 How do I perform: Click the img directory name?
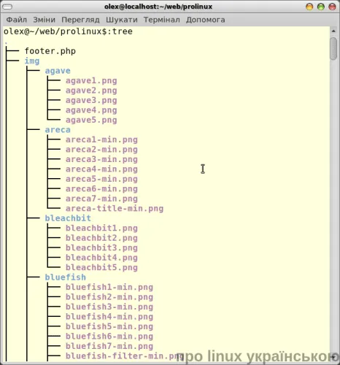tap(32, 61)
